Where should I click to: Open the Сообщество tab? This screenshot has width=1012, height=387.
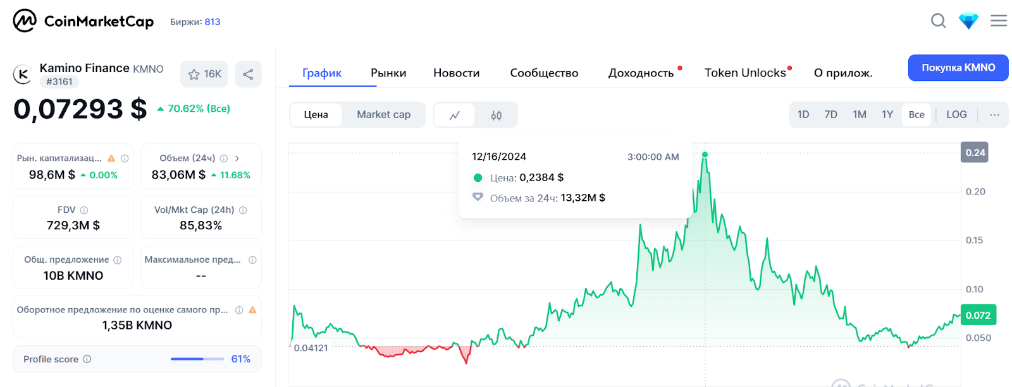click(544, 73)
